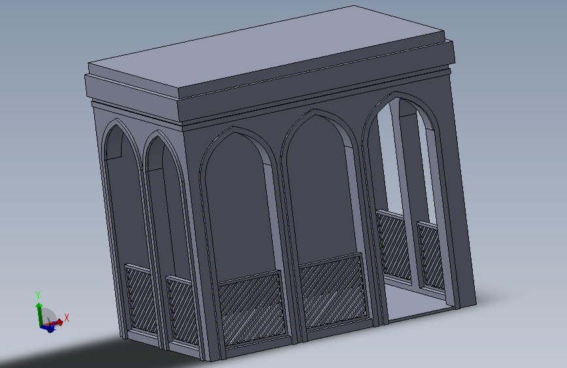567x368 pixels.
Task: Click the blue Z axis of the triad
Action: [48, 328]
